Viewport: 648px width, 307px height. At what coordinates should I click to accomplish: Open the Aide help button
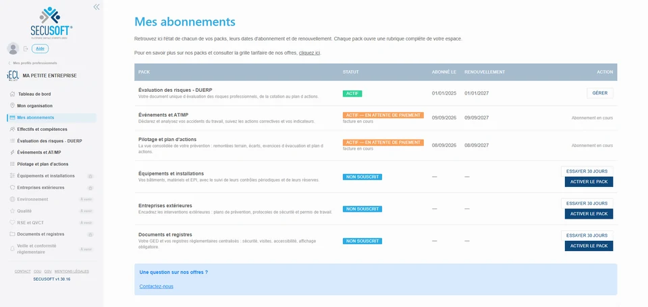40,49
